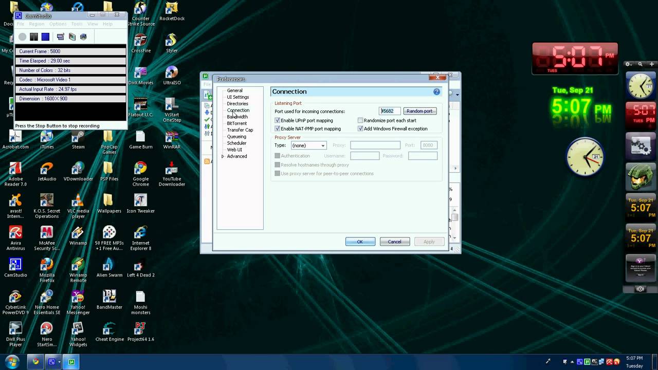Select BitTorrent in Preferences tree

[x=236, y=123]
